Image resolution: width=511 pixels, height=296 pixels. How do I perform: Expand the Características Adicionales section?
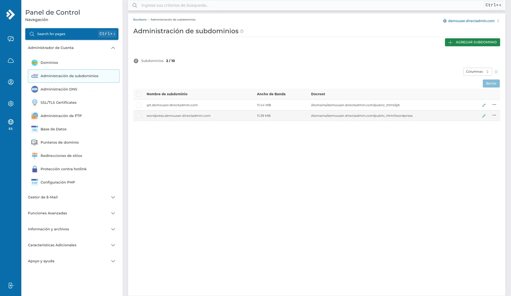tap(72, 245)
